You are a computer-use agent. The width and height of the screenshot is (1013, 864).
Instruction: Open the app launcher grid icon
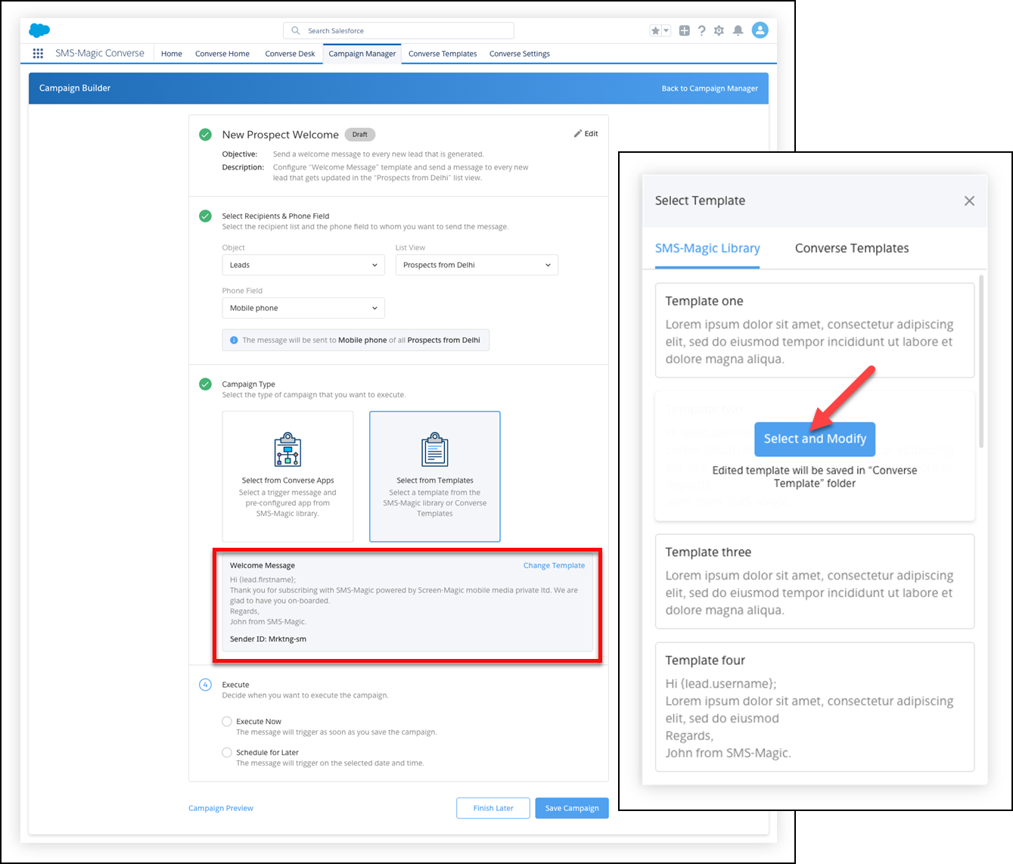click(x=38, y=54)
